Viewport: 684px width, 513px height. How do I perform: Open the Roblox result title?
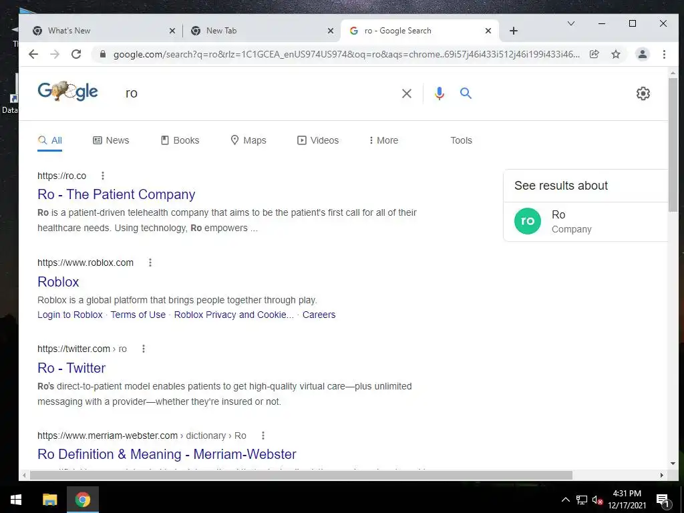58,282
